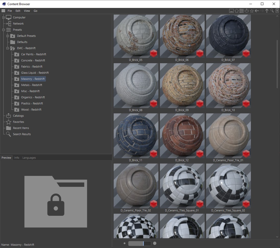
Task: Click the Presets sliders icon in tree
Action: [8, 30]
